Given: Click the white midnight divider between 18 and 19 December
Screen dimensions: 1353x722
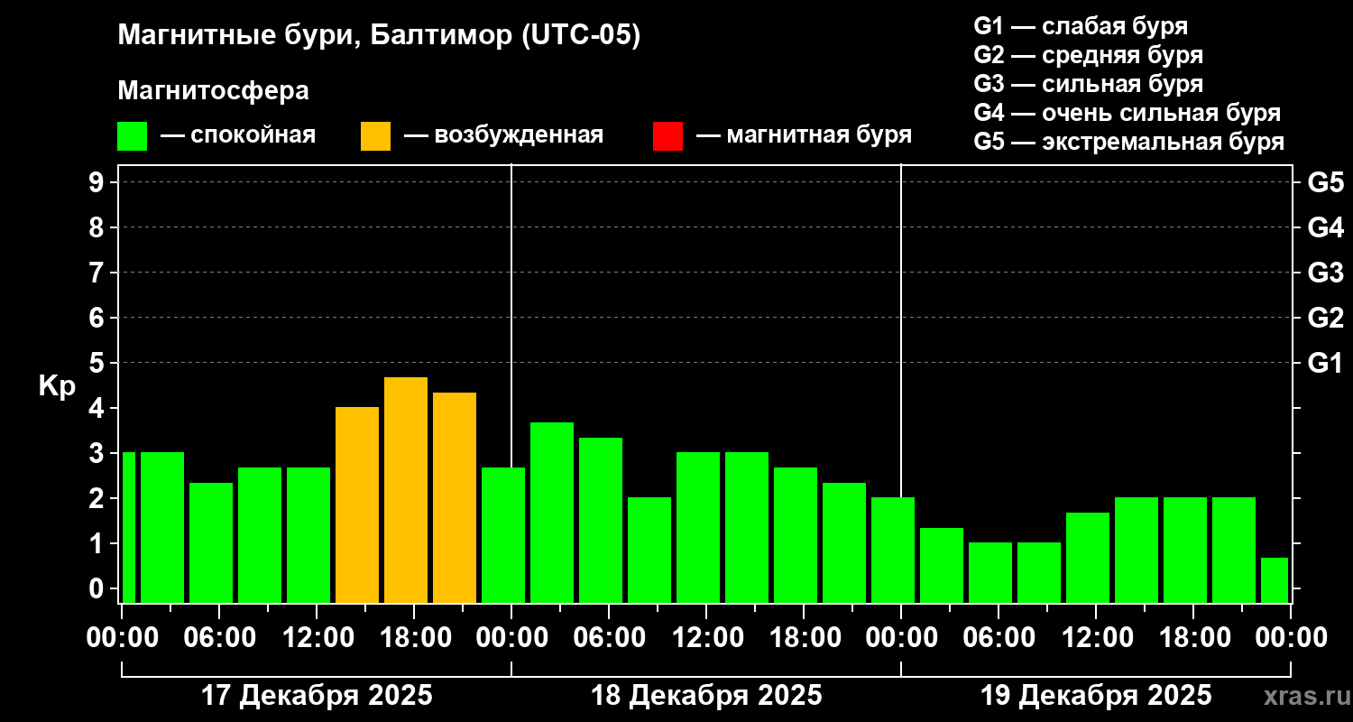Looking at the screenshot, I should point(901,384).
